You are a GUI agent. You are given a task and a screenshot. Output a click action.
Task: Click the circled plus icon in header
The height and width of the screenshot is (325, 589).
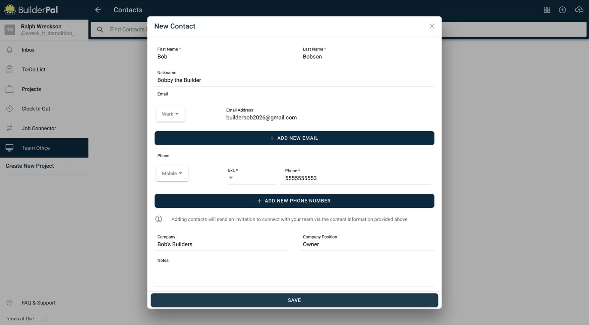pyautogui.click(x=562, y=10)
